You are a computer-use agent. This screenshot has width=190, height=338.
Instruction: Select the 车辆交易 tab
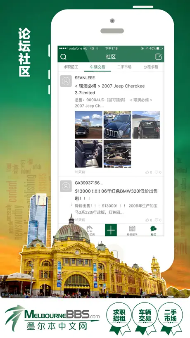pyautogui.click(x=97, y=67)
